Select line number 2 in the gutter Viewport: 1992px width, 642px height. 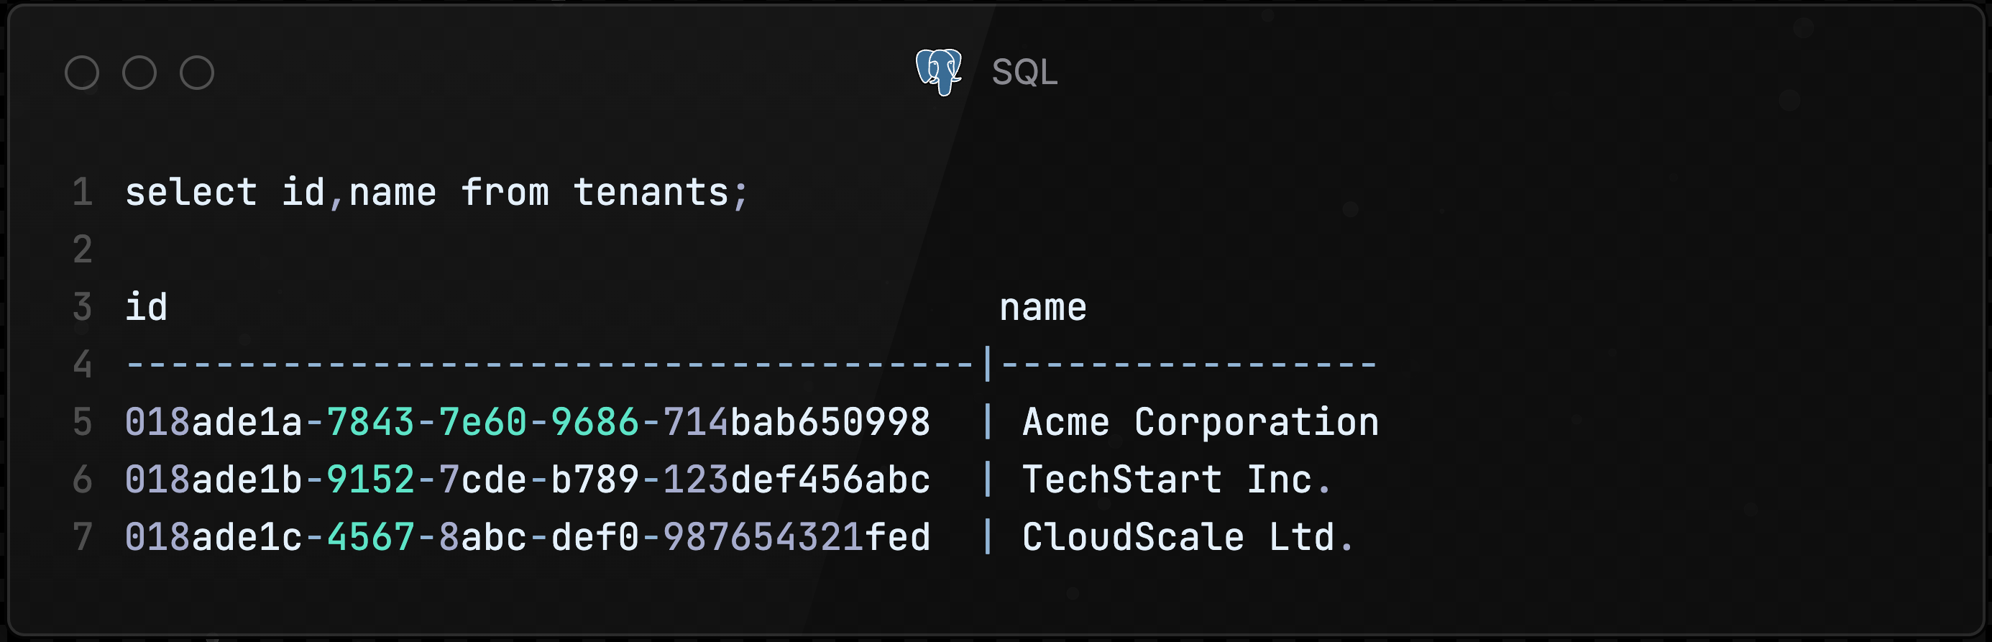coord(83,250)
